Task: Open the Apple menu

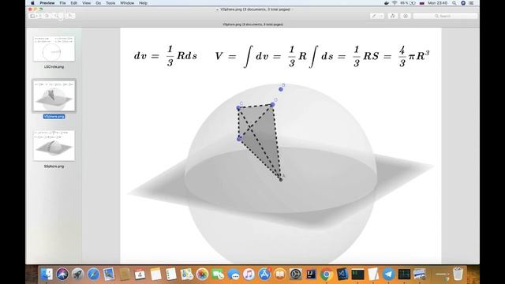Action: [x=32, y=3]
